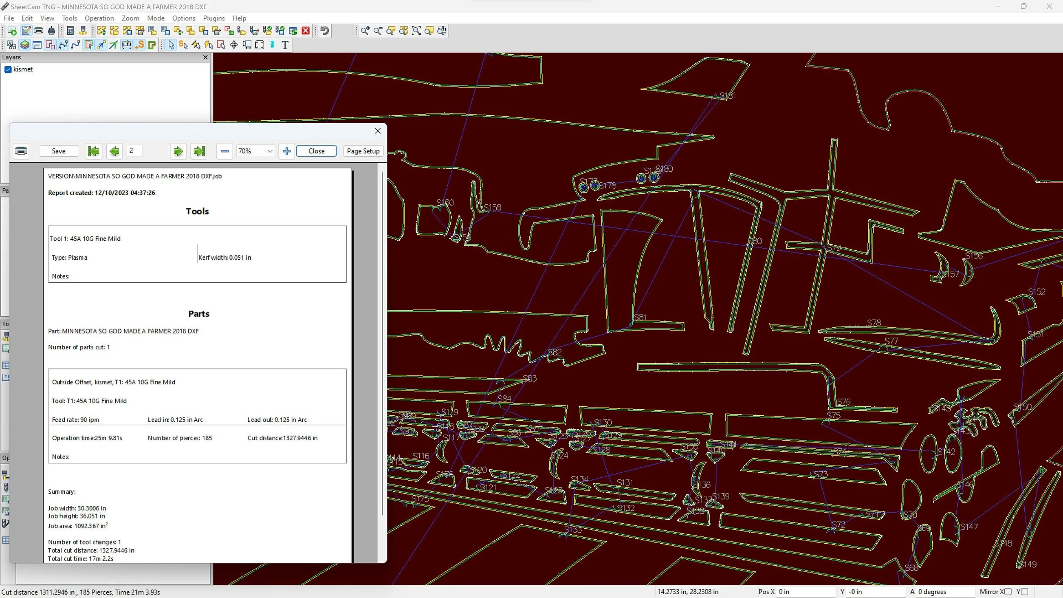The height and width of the screenshot is (598, 1063).
Task: Toggle the kismet layer checkbox
Action: pyautogui.click(x=8, y=69)
